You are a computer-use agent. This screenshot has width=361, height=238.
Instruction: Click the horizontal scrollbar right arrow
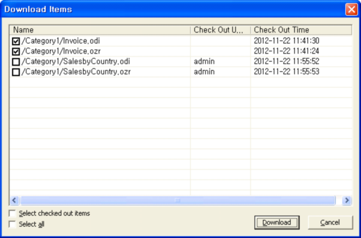(x=347, y=200)
